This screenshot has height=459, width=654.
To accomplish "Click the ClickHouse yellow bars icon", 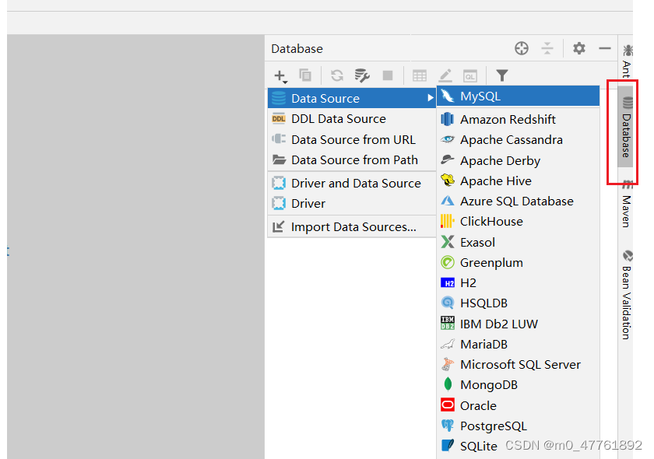I will 448,222.
